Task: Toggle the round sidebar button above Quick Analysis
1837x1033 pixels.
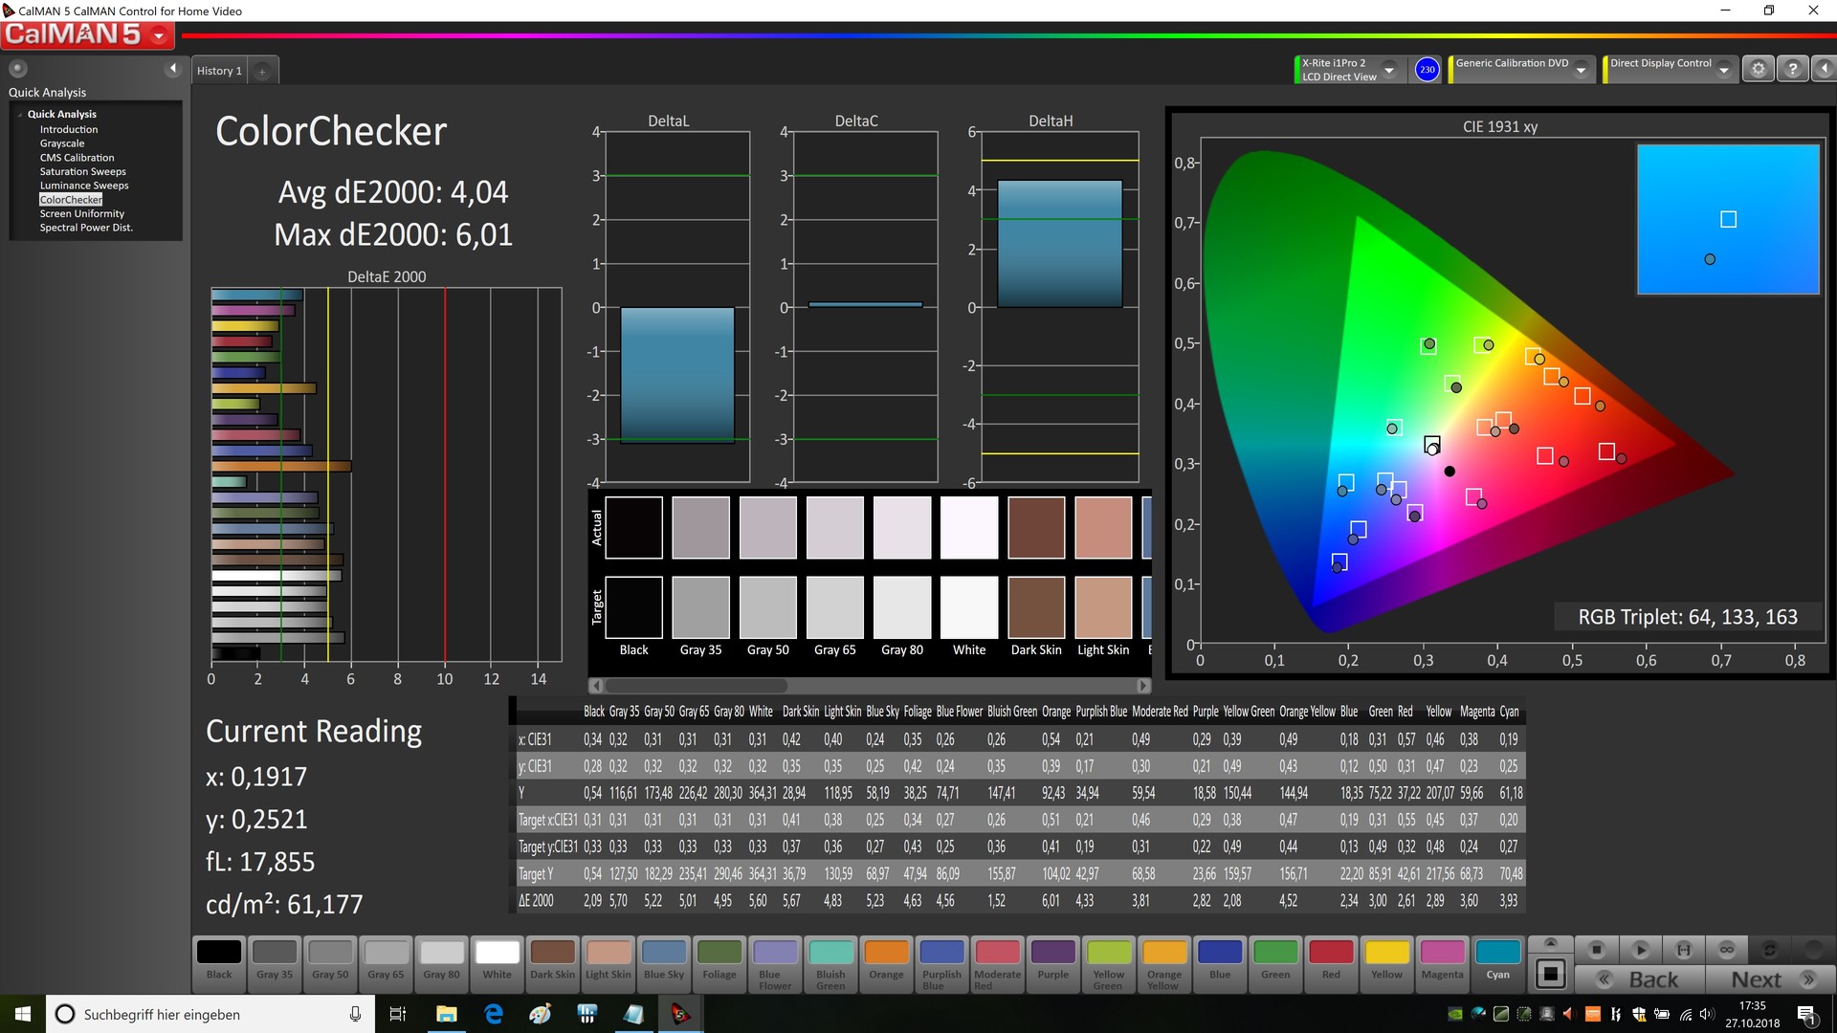Action: click(17, 68)
